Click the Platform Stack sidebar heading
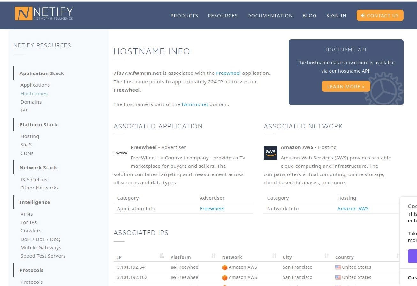417x286 pixels. pos(38,125)
